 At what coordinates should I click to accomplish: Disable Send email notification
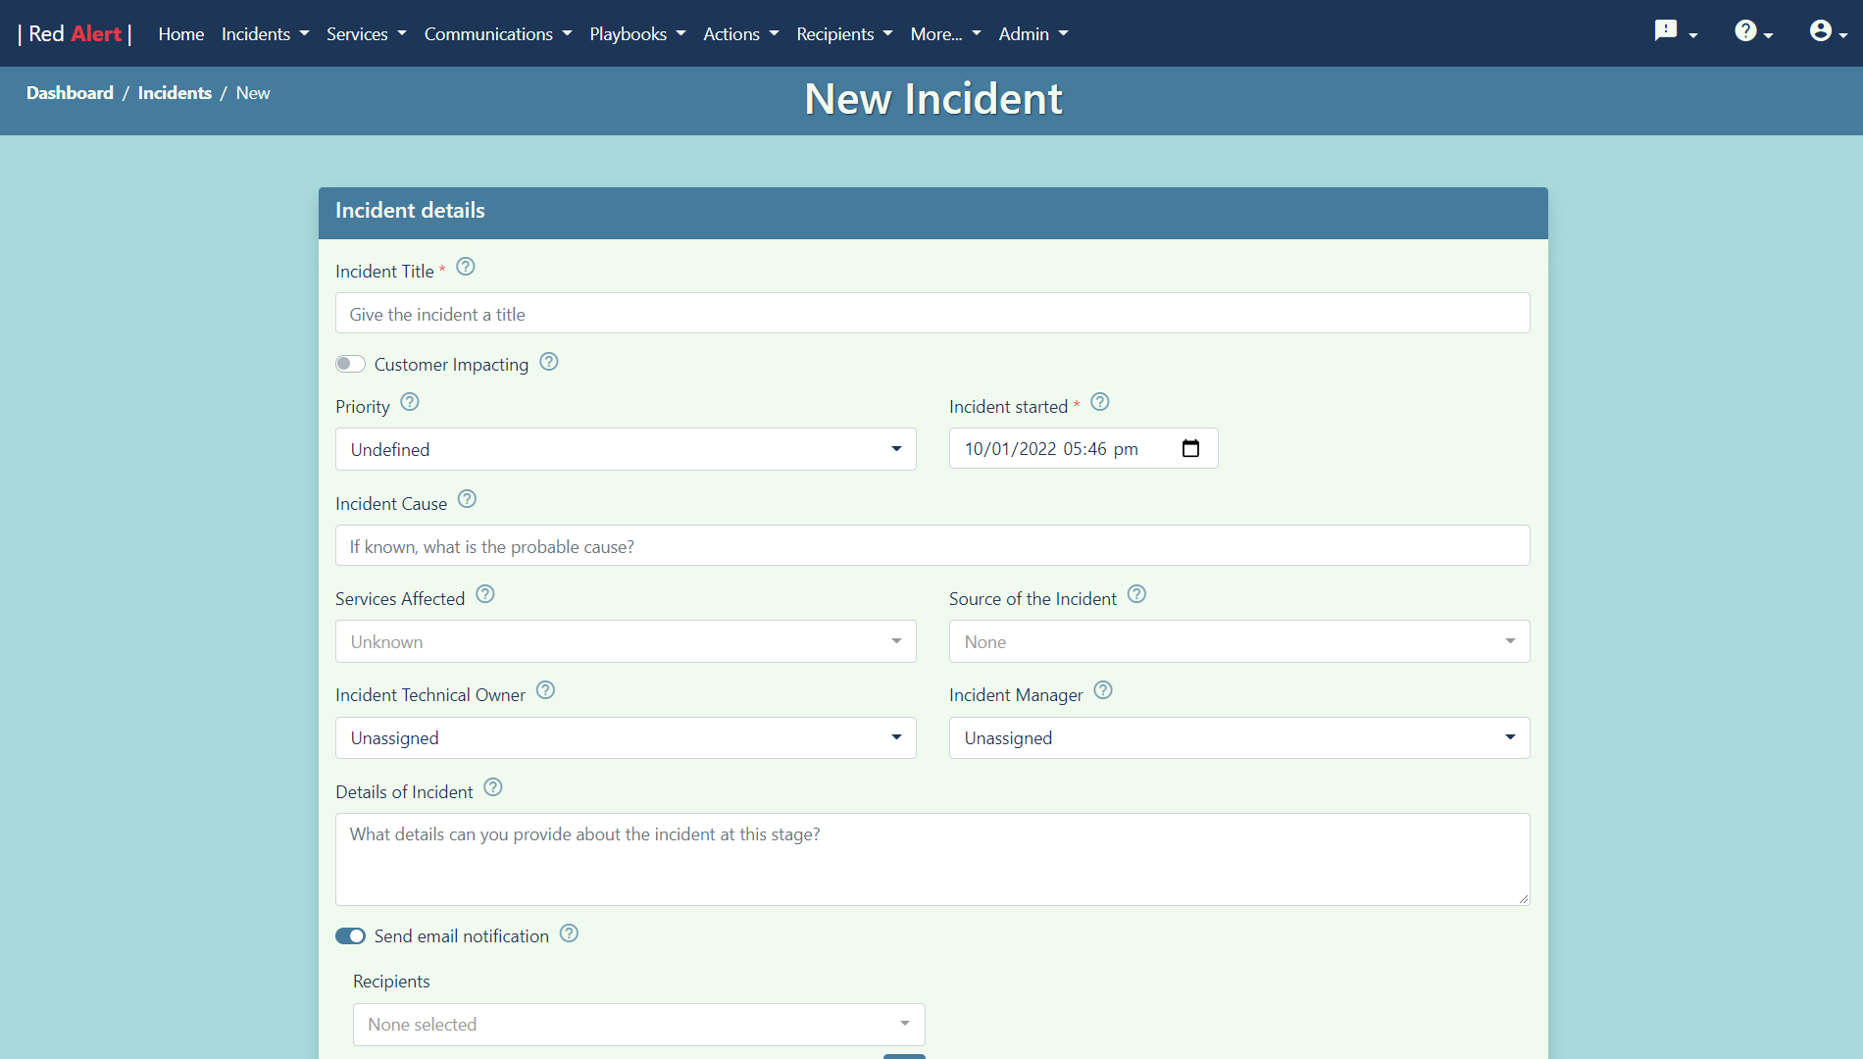[x=350, y=935]
